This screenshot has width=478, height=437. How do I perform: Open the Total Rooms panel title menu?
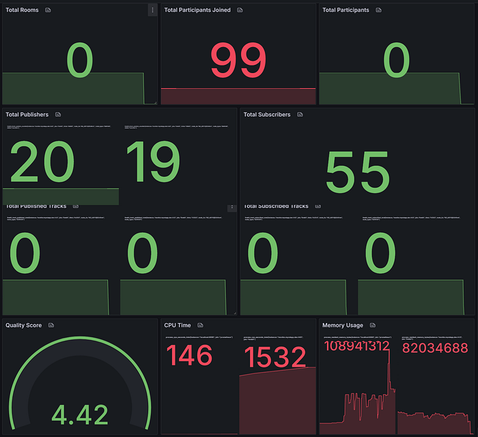[x=22, y=10]
